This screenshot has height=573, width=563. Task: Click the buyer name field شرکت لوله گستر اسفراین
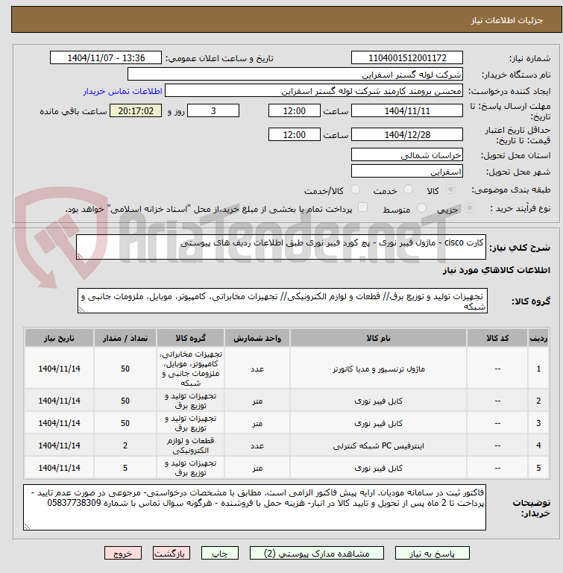tap(295, 74)
